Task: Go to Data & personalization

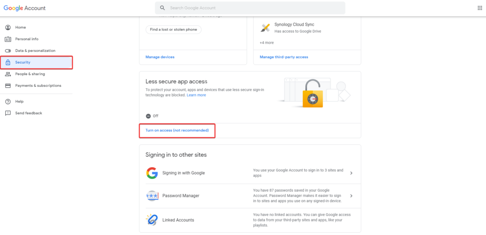Action: coord(35,51)
